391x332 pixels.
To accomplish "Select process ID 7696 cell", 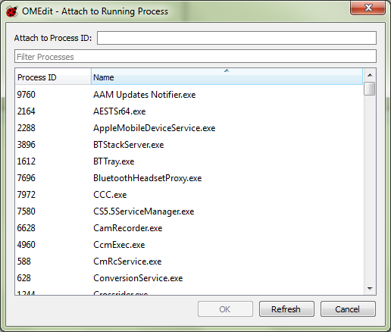I will pyautogui.click(x=27, y=178).
